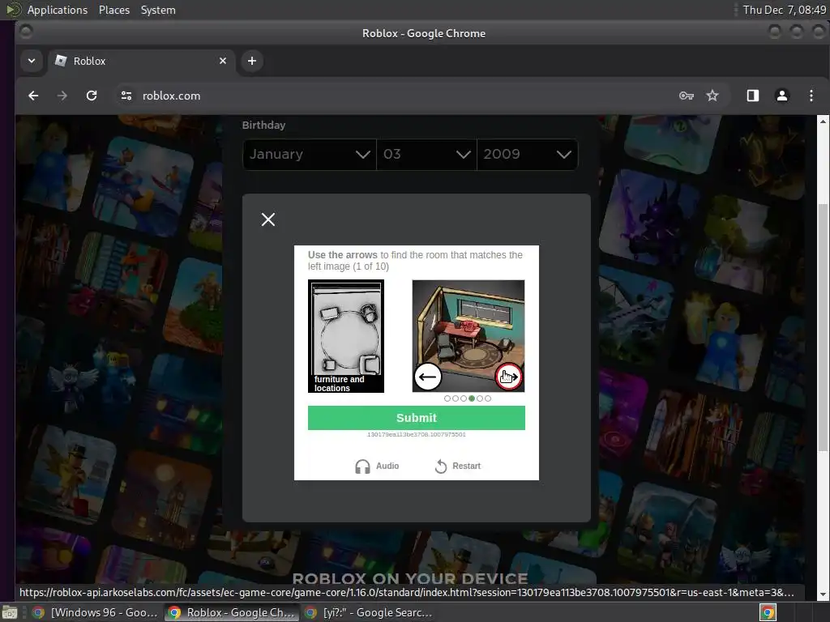
Task: Click show desktop icon in bottom panel
Action: [10, 612]
